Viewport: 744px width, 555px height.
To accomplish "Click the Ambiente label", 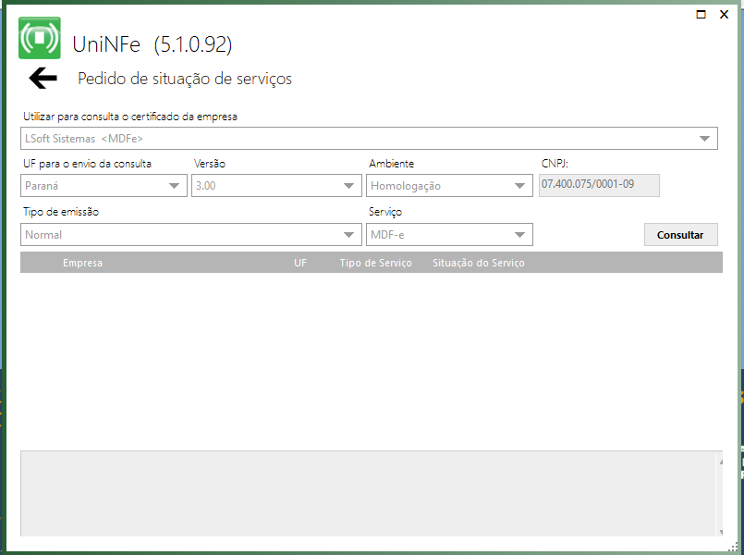I will coord(392,164).
